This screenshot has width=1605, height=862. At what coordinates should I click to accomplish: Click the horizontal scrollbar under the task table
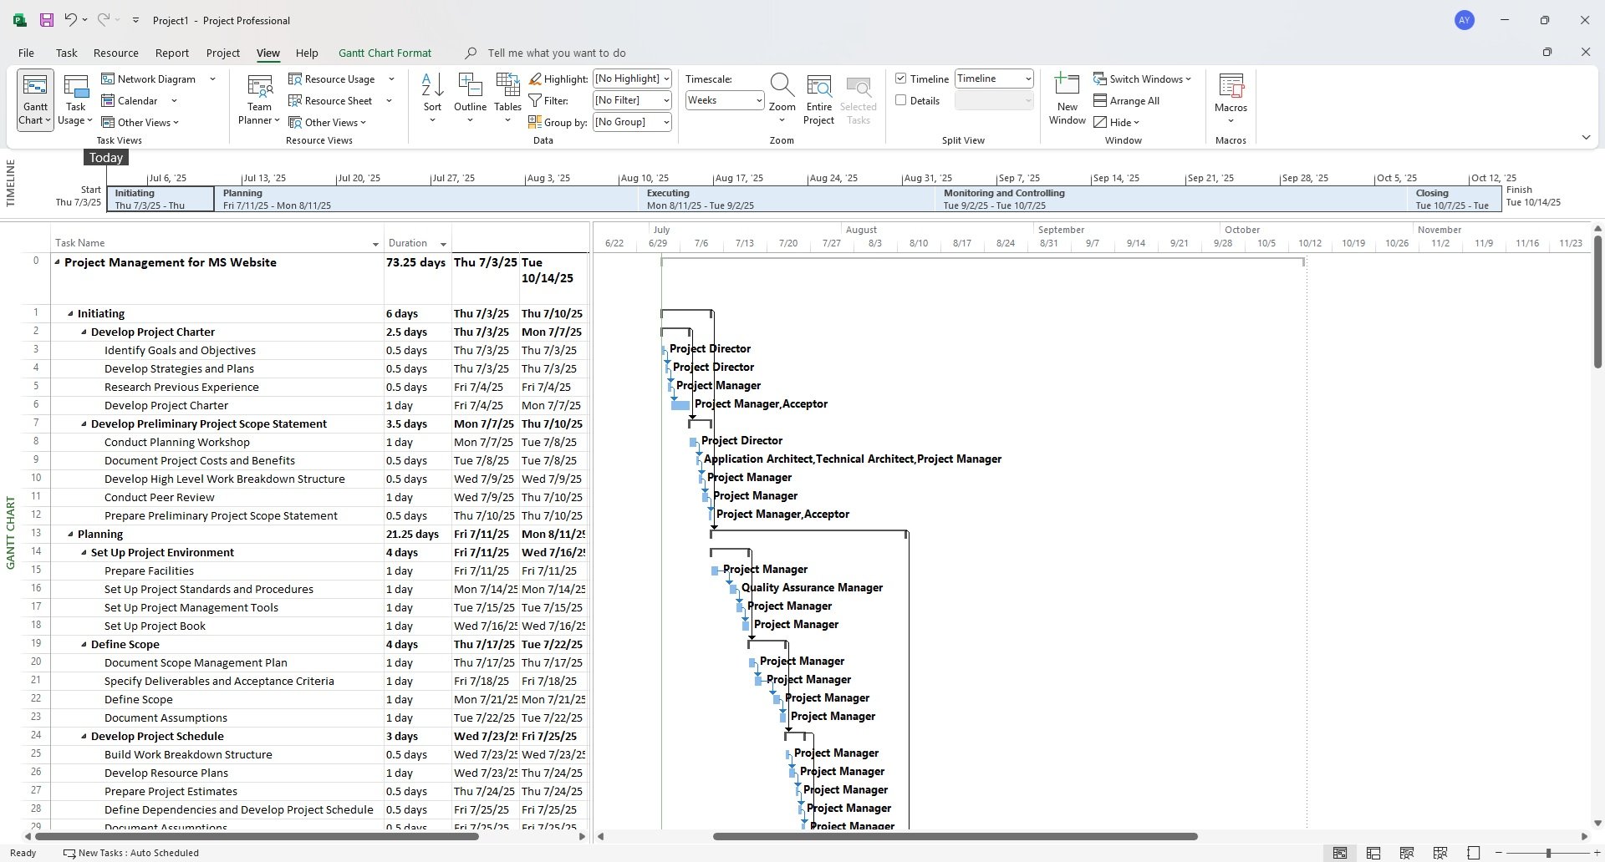(x=257, y=836)
